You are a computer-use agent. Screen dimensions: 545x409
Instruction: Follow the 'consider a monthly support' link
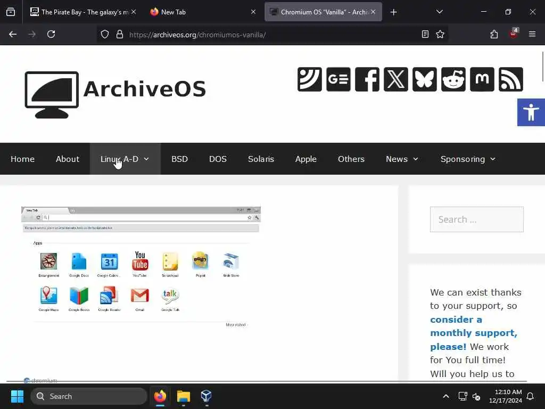(473, 333)
